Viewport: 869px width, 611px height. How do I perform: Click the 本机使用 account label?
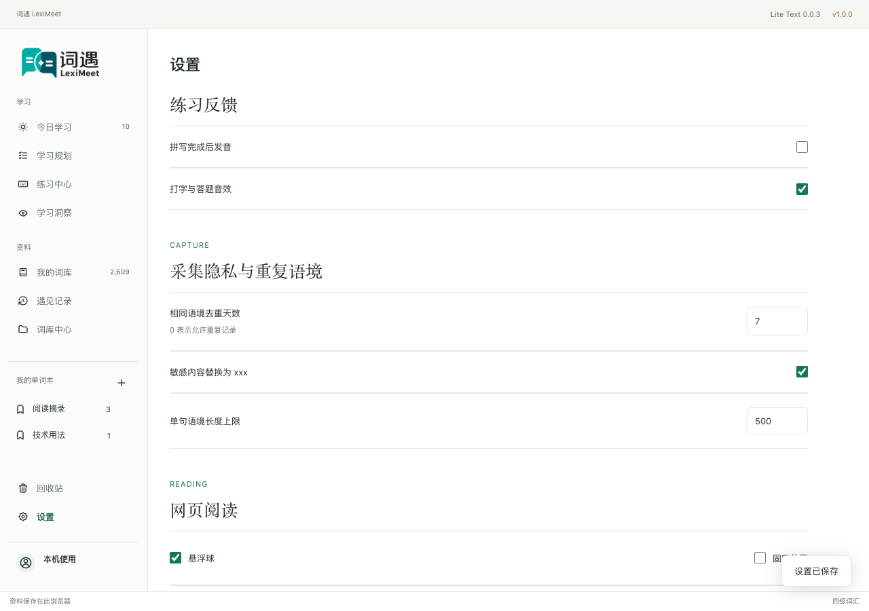pos(60,559)
